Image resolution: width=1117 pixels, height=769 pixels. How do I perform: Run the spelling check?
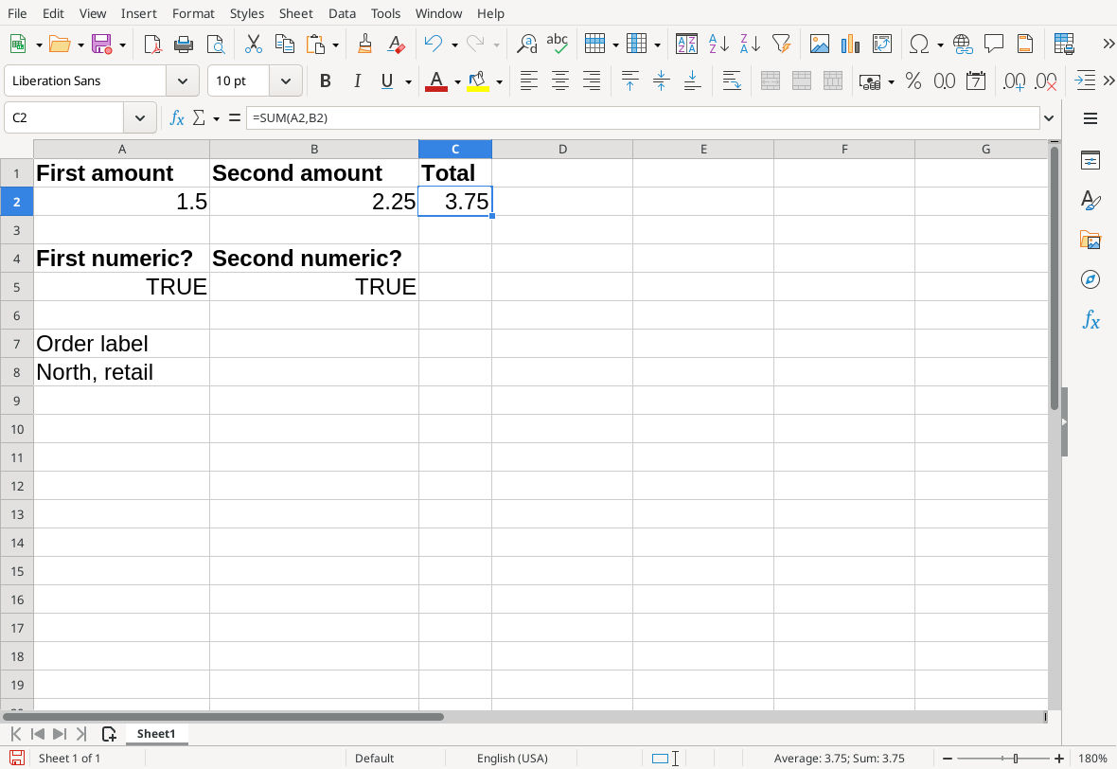tap(557, 45)
